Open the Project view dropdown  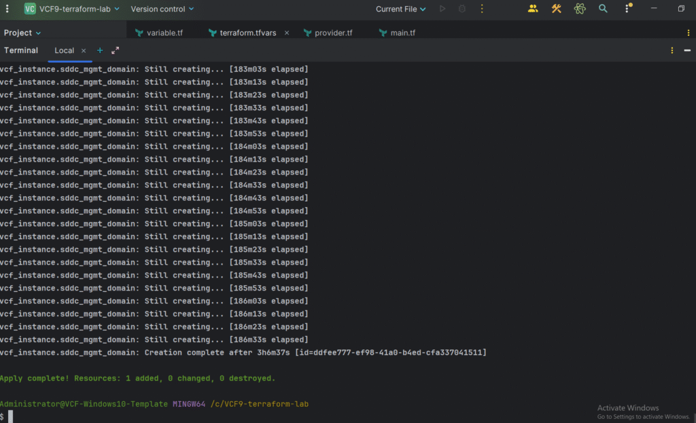(x=22, y=33)
